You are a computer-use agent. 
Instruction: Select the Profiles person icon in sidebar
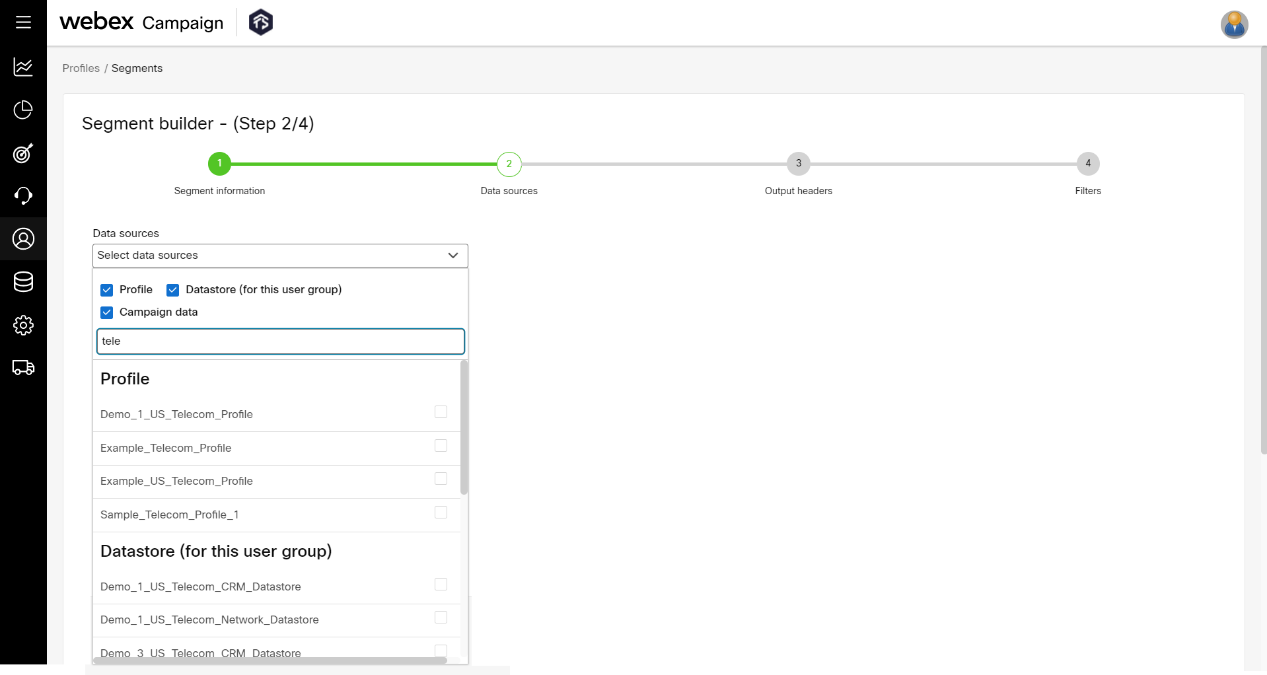[23, 238]
